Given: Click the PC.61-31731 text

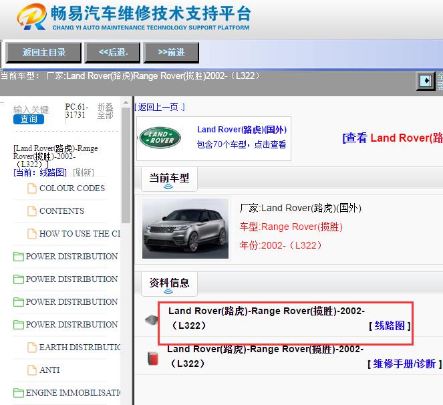Looking at the screenshot, I should coord(76,111).
